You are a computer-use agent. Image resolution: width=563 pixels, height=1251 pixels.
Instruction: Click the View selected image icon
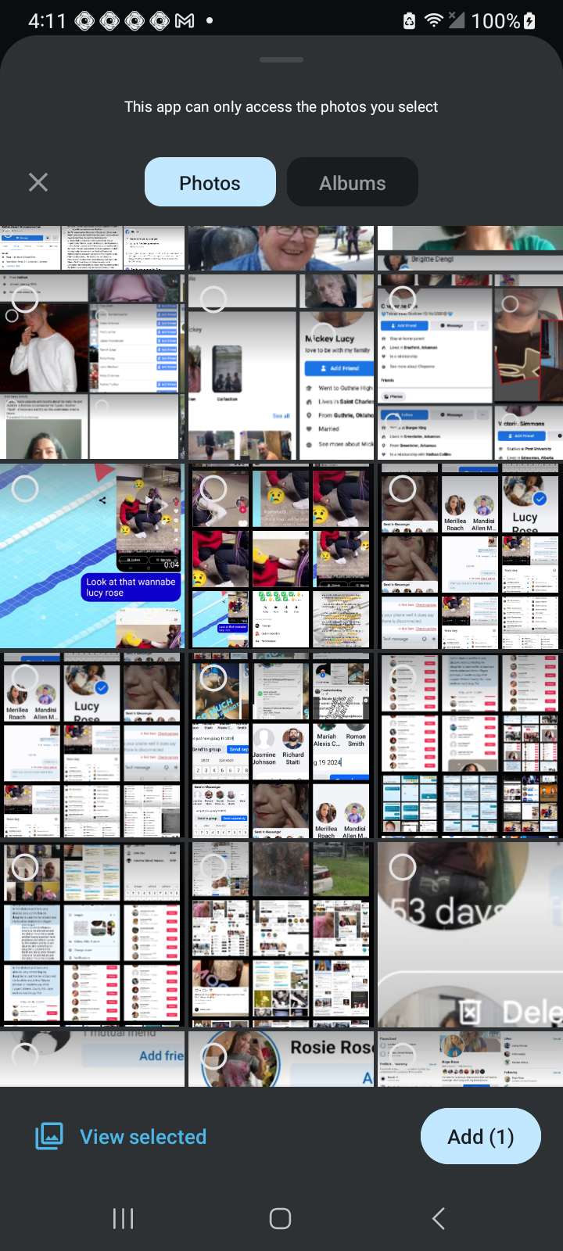(49, 1137)
